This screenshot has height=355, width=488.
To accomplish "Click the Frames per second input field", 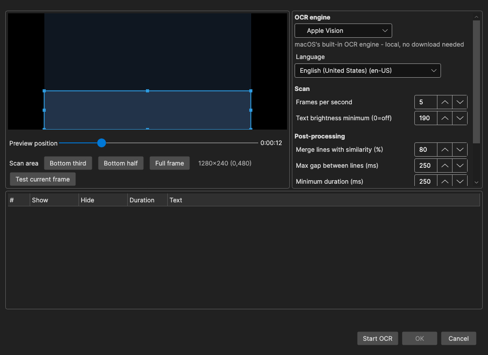I will click(x=426, y=102).
